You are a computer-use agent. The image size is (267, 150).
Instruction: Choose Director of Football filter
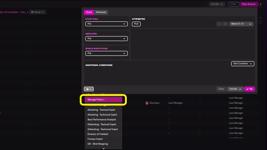pyautogui.click(x=98, y=134)
